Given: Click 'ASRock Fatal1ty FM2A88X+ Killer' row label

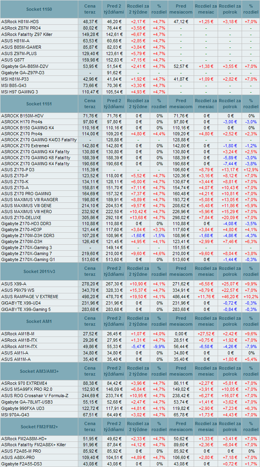Looking at the screenshot, I should click(x=33, y=445).
